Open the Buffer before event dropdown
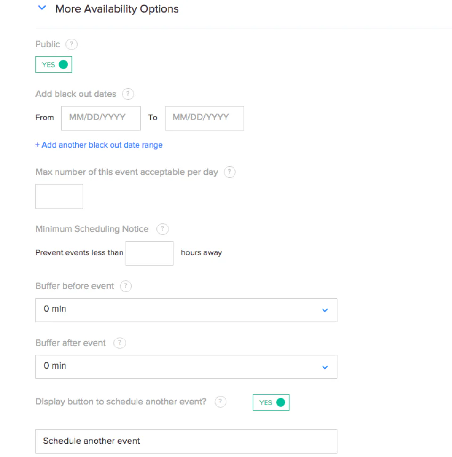The image size is (452, 457). click(186, 310)
